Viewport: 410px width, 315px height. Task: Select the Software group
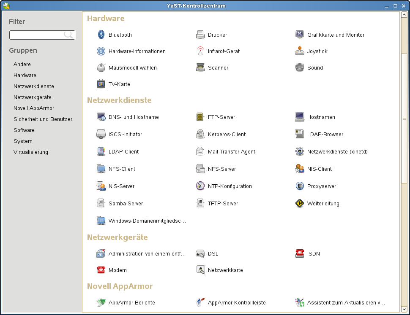[x=24, y=130]
